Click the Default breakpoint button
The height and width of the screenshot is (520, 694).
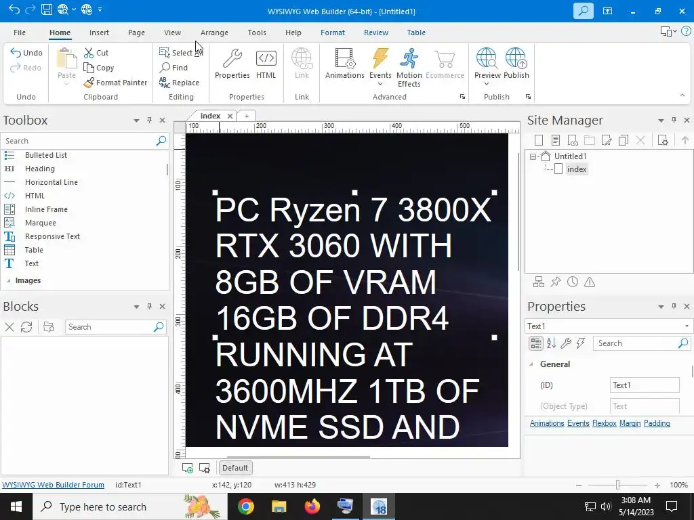click(235, 468)
